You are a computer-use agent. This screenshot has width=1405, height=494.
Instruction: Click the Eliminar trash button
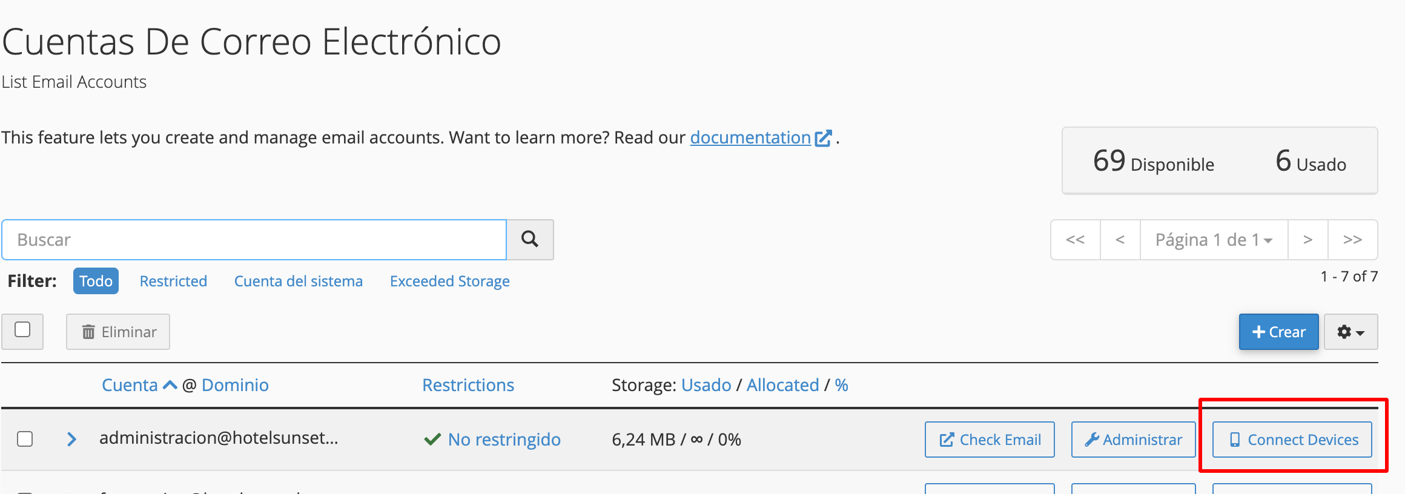click(118, 332)
